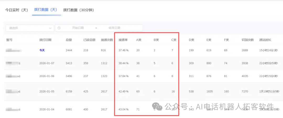Image resolution: width=283 pixels, height=118 pixels.
Task: Click duration 22小时0分59秒
Action: [x=268, y=63]
